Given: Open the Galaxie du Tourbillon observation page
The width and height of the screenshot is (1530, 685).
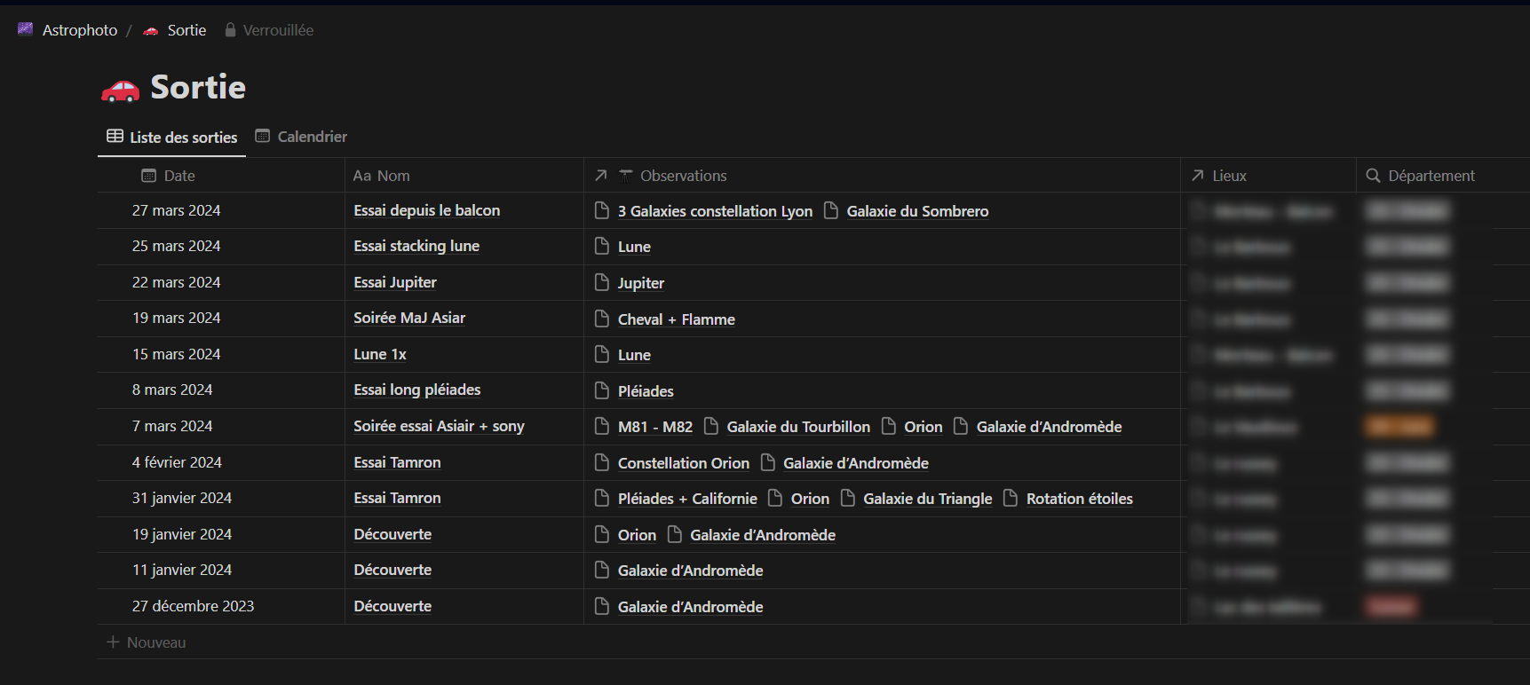Looking at the screenshot, I should pos(797,427).
